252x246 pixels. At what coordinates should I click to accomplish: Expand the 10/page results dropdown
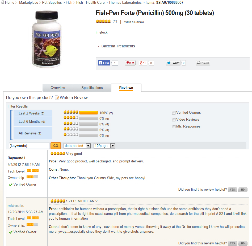tap(104, 146)
